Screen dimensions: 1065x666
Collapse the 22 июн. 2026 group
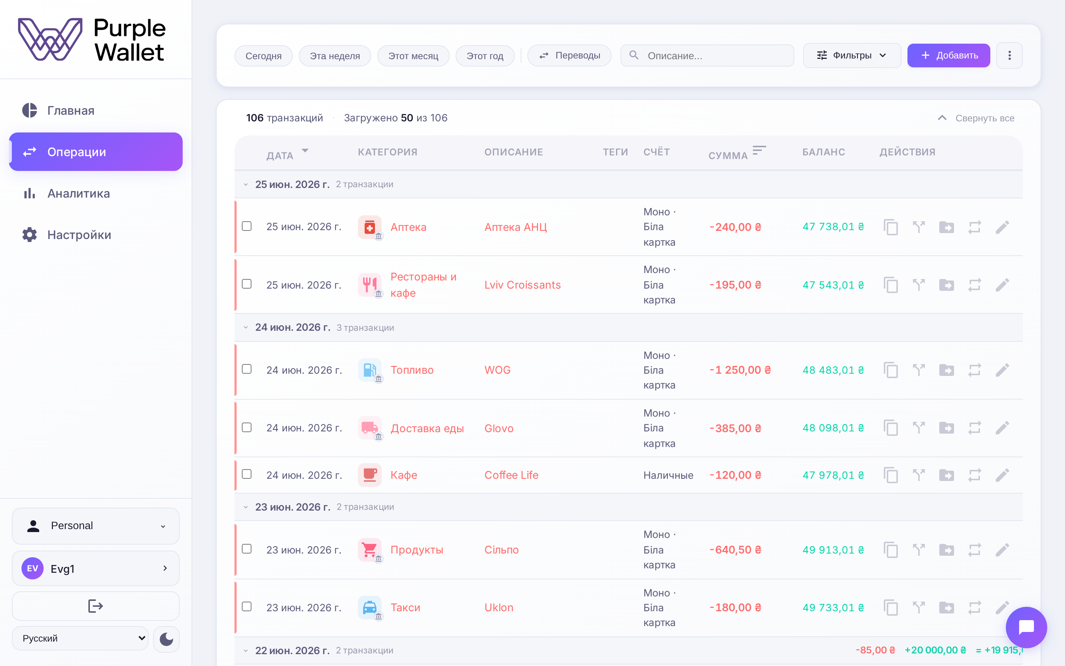246,650
